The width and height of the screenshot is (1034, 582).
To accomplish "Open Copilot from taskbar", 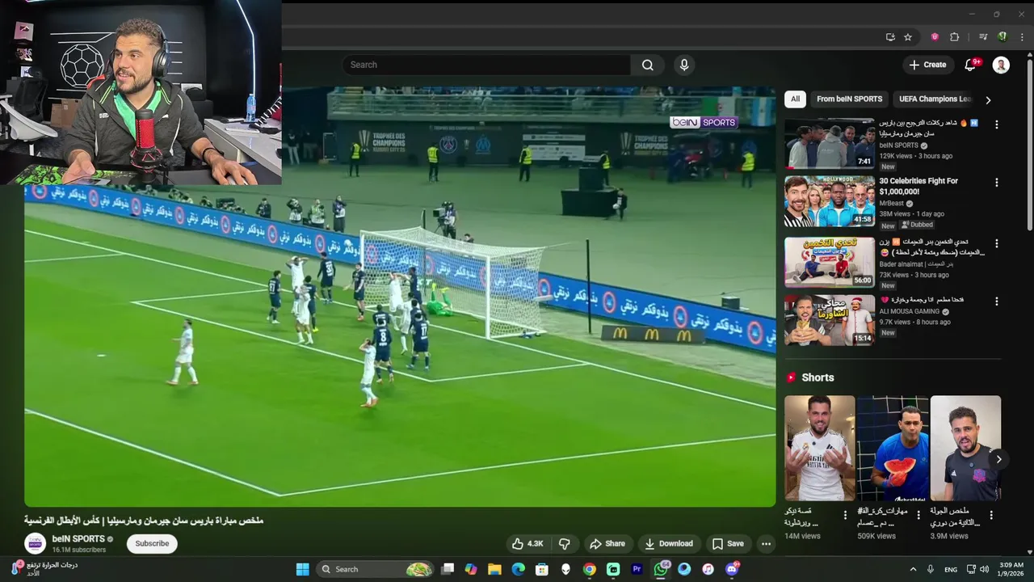I will point(471,569).
